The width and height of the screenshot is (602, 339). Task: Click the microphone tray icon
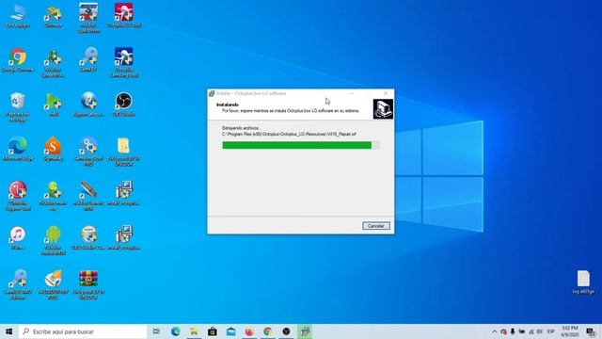pyautogui.click(x=512, y=331)
